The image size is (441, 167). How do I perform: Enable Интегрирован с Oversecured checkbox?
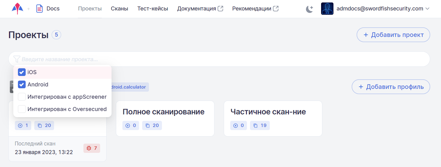click(22, 109)
